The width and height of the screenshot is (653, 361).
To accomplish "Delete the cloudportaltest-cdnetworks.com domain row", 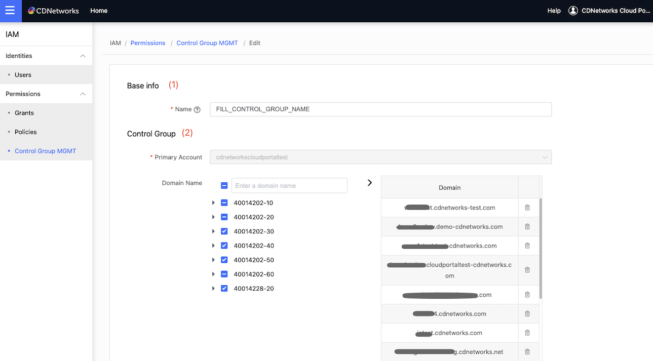I will pyautogui.click(x=527, y=270).
